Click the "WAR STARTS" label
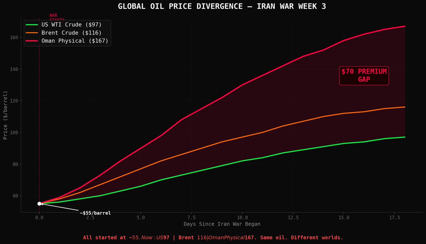This screenshot has height=244, width=426. coord(57,17)
